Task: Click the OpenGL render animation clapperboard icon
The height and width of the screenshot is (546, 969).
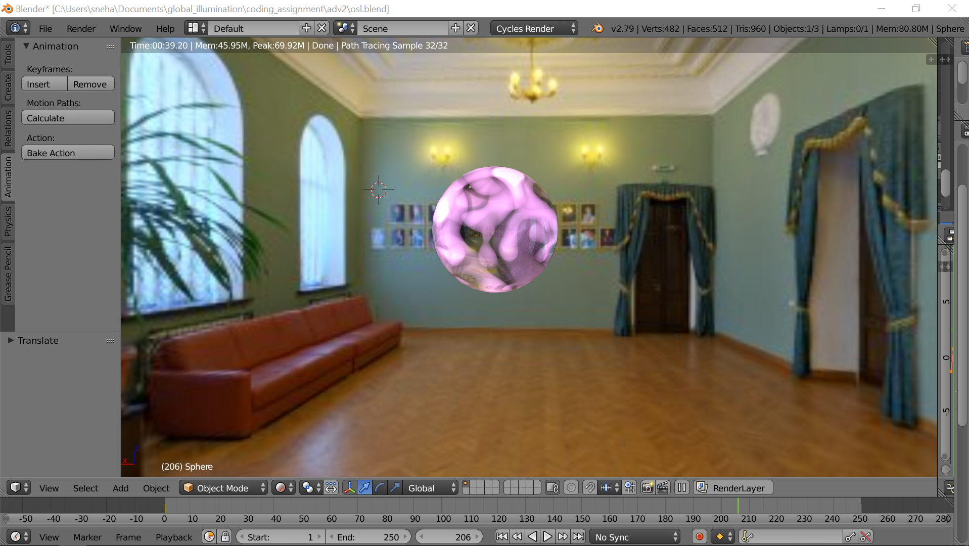Action: tap(663, 488)
